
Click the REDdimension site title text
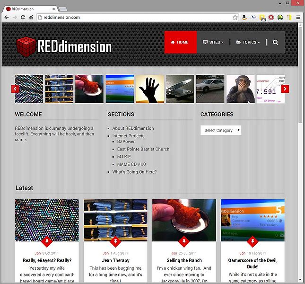click(x=75, y=47)
